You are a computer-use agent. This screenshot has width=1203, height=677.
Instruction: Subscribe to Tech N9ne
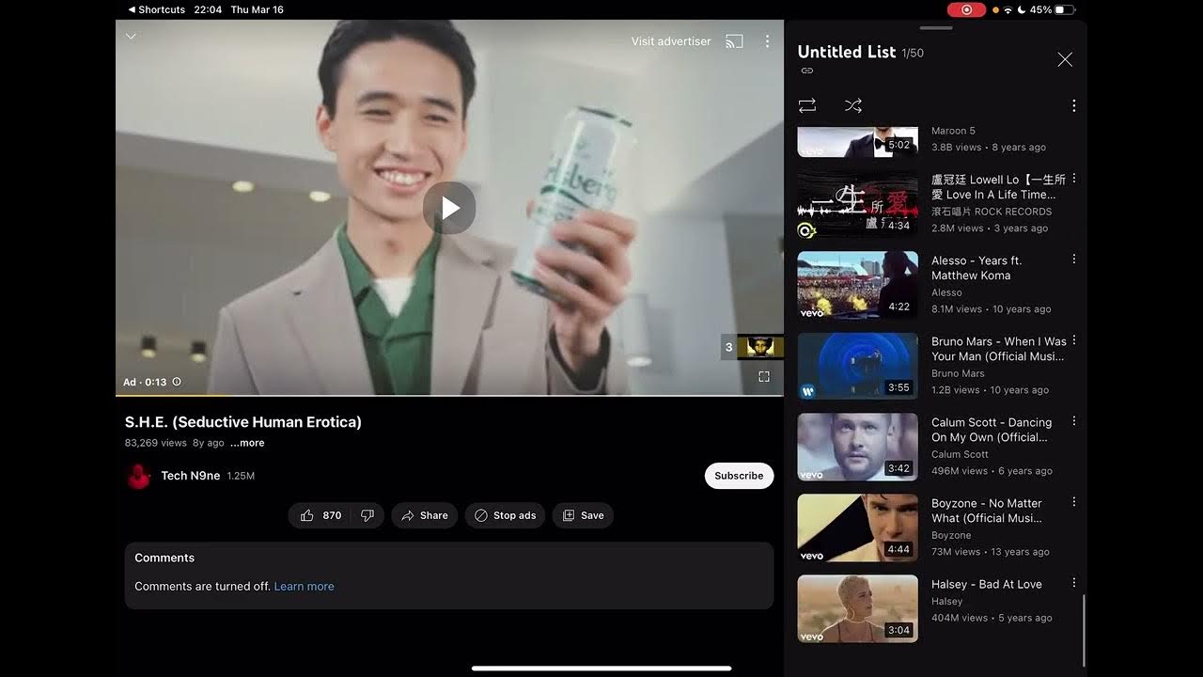click(x=739, y=476)
